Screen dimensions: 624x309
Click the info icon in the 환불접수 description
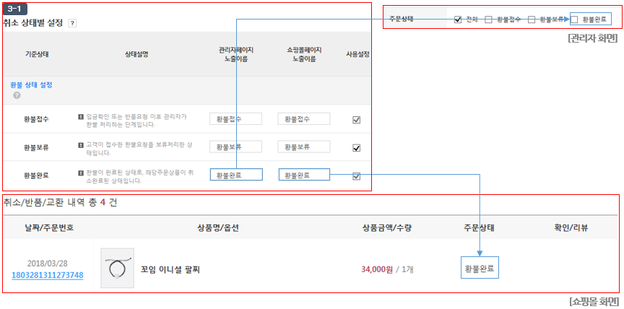[80, 116]
